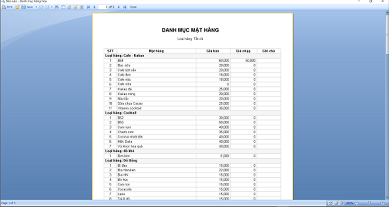Screen dimensions: 389x207
Task: Go to the next page
Action: (x=119, y=7)
